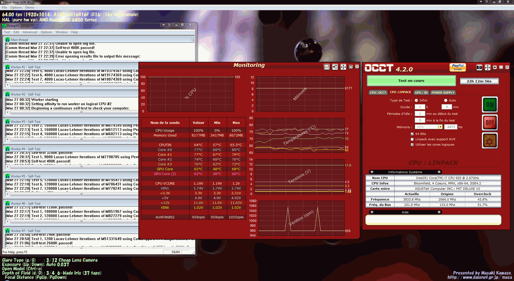Open the Prime95 Window menu

click(x=62, y=32)
